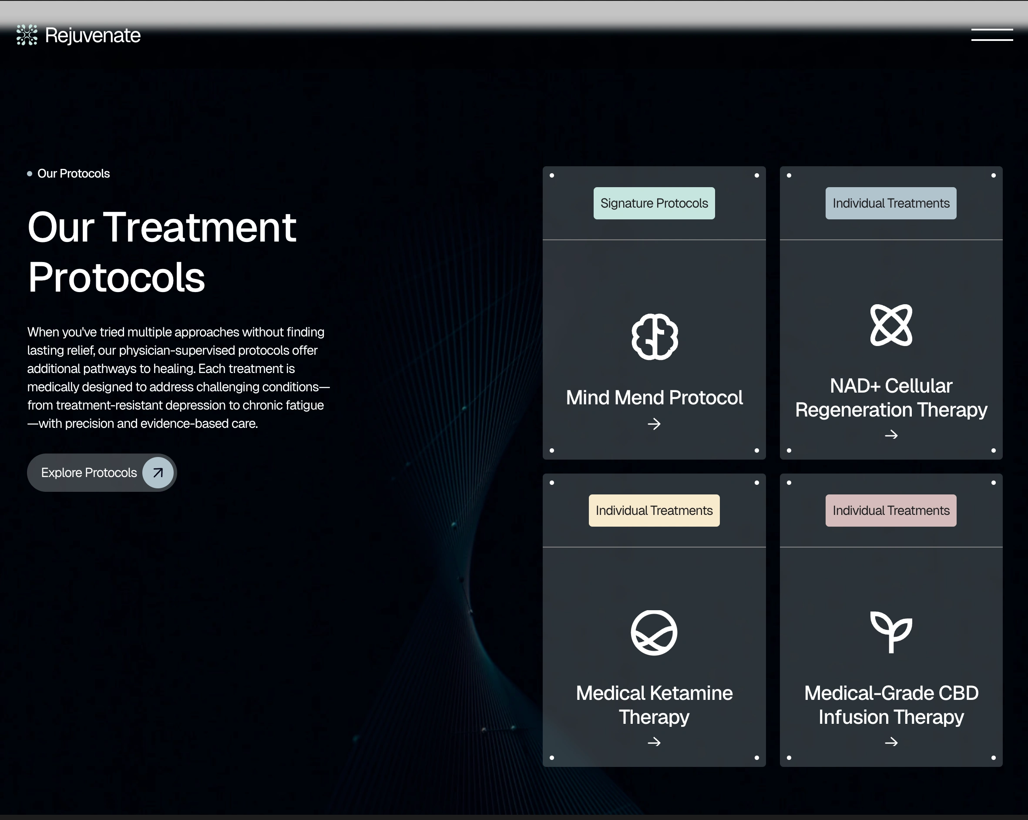Click the Ketamine therapy circle icon
Viewport: 1028px width, 820px height.
click(654, 633)
